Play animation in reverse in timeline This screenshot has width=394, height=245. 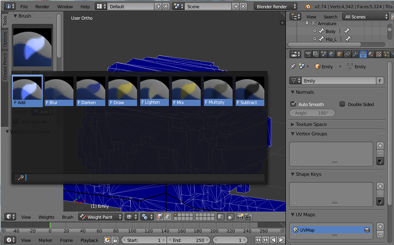(x=274, y=240)
